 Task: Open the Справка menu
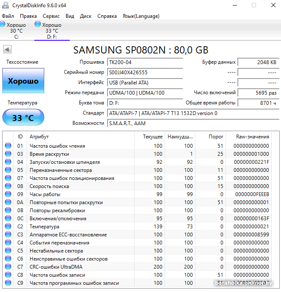click(107, 16)
